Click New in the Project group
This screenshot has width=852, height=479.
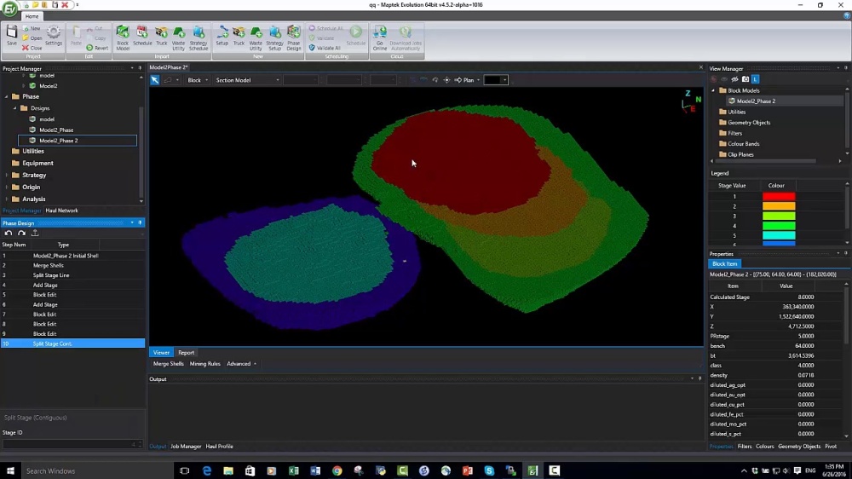[32, 28]
